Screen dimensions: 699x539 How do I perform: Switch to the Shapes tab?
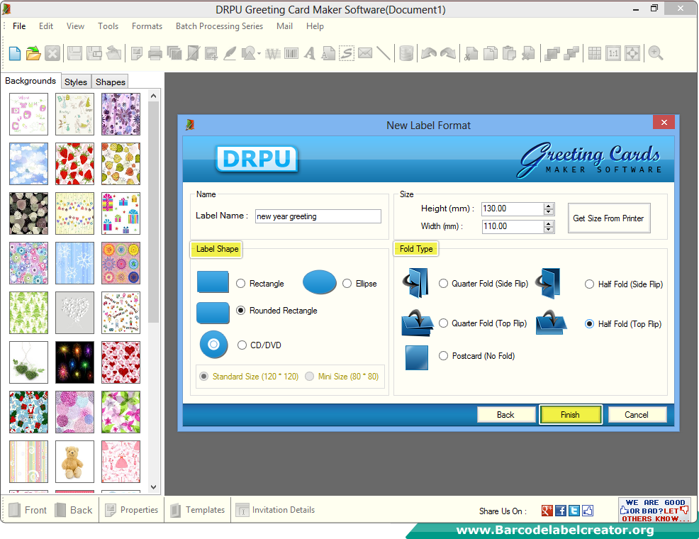coord(110,82)
